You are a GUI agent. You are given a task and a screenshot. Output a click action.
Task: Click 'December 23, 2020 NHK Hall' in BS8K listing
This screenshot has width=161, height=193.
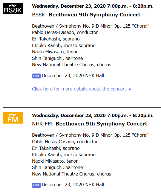point(73,75)
